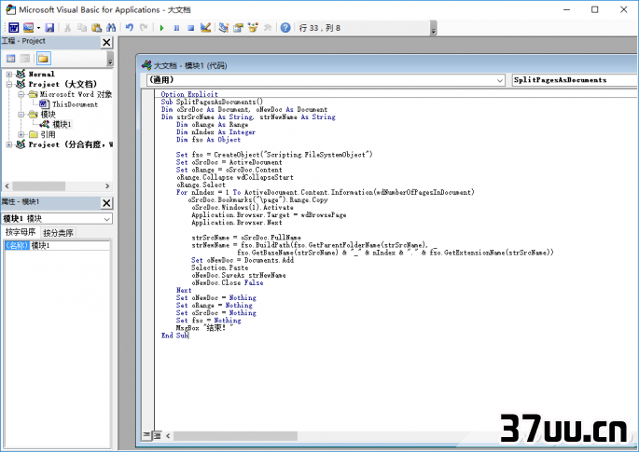Click the Reset stop icon

[x=190, y=28]
